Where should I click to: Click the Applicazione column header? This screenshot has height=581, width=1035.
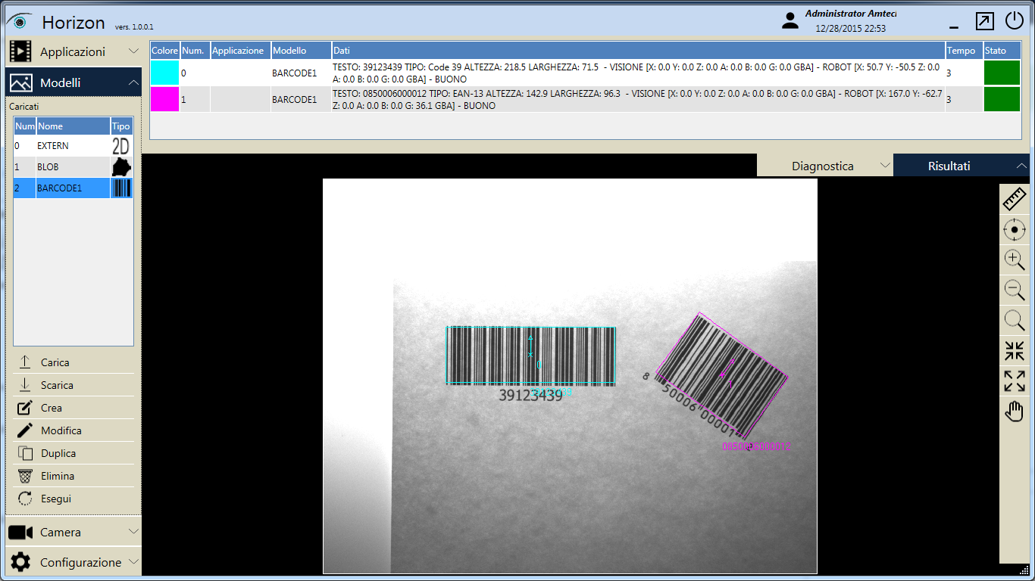tap(240, 51)
